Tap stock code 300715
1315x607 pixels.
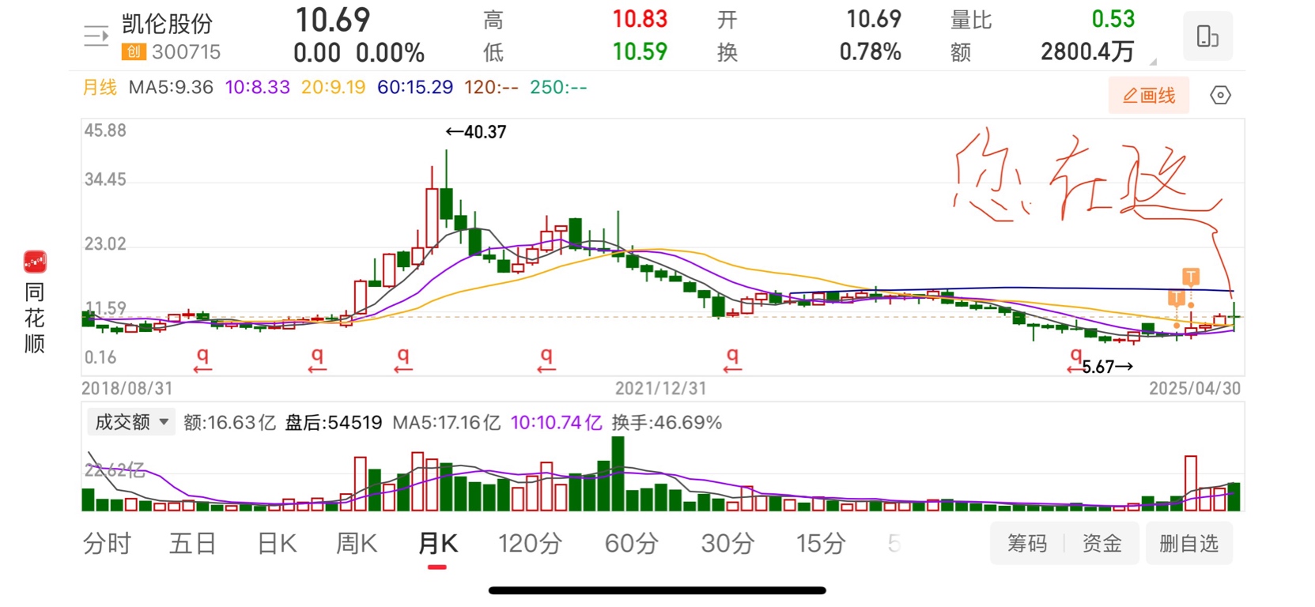[186, 52]
